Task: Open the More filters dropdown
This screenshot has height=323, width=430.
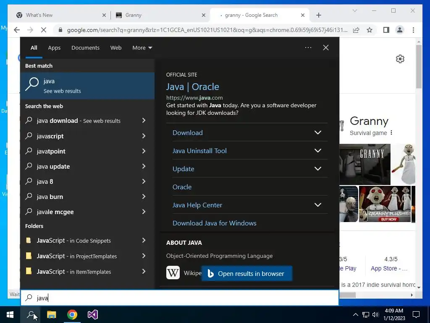Action: click(x=142, y=48)
